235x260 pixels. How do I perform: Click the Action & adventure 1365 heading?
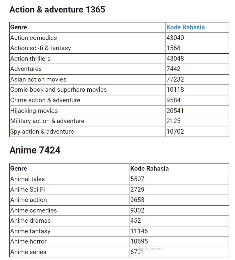(x=57, y=9)
